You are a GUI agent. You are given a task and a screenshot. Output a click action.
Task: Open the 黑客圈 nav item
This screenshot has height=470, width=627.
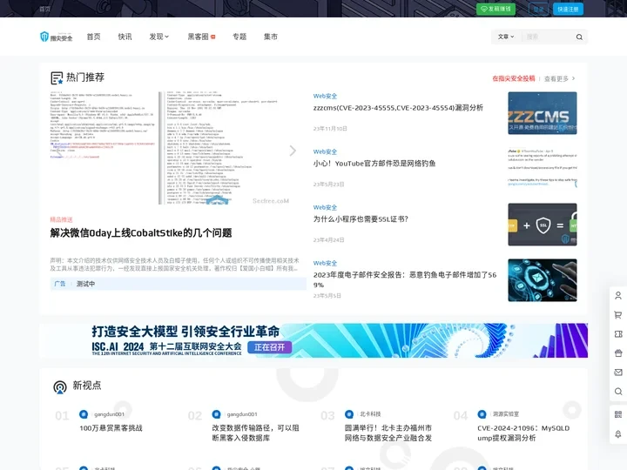(x=199, y=37)
